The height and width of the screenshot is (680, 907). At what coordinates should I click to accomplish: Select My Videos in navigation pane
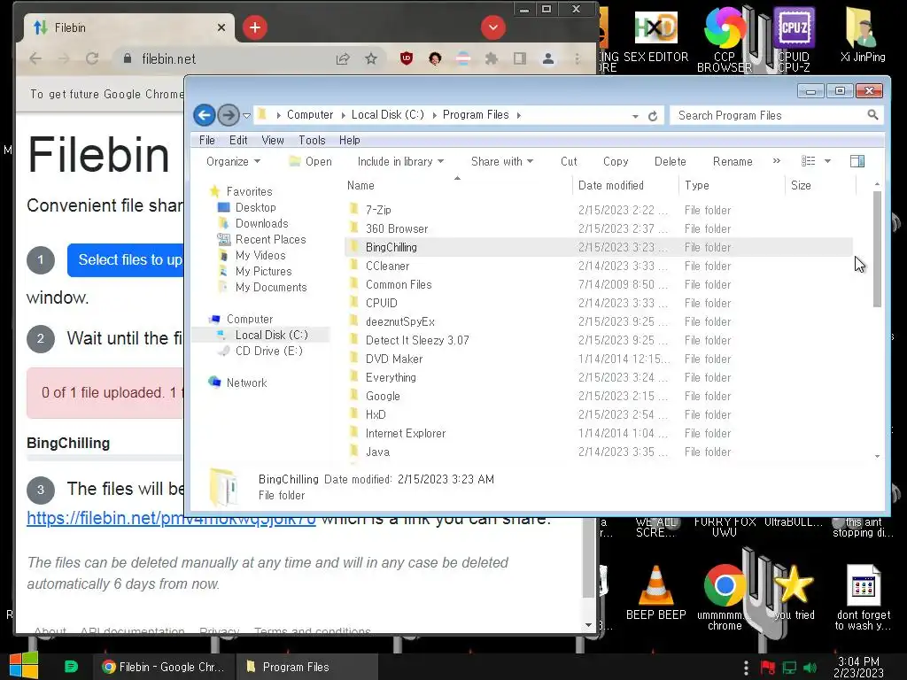pos(252,256)
